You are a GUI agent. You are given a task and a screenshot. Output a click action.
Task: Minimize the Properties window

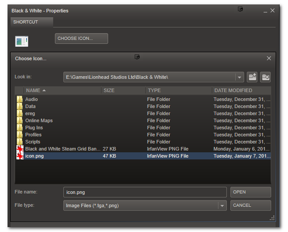265,11
